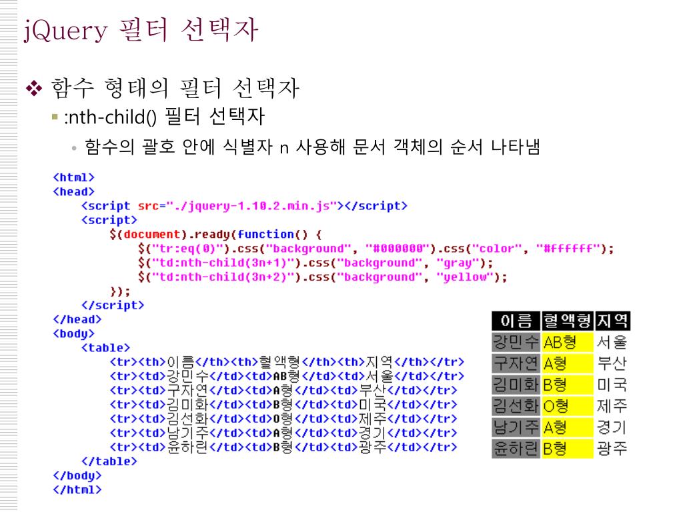This screenshot has width=683, height=512.
Task: Click the slide title 'jQuery 필터 선택자'
Action: 141,29
